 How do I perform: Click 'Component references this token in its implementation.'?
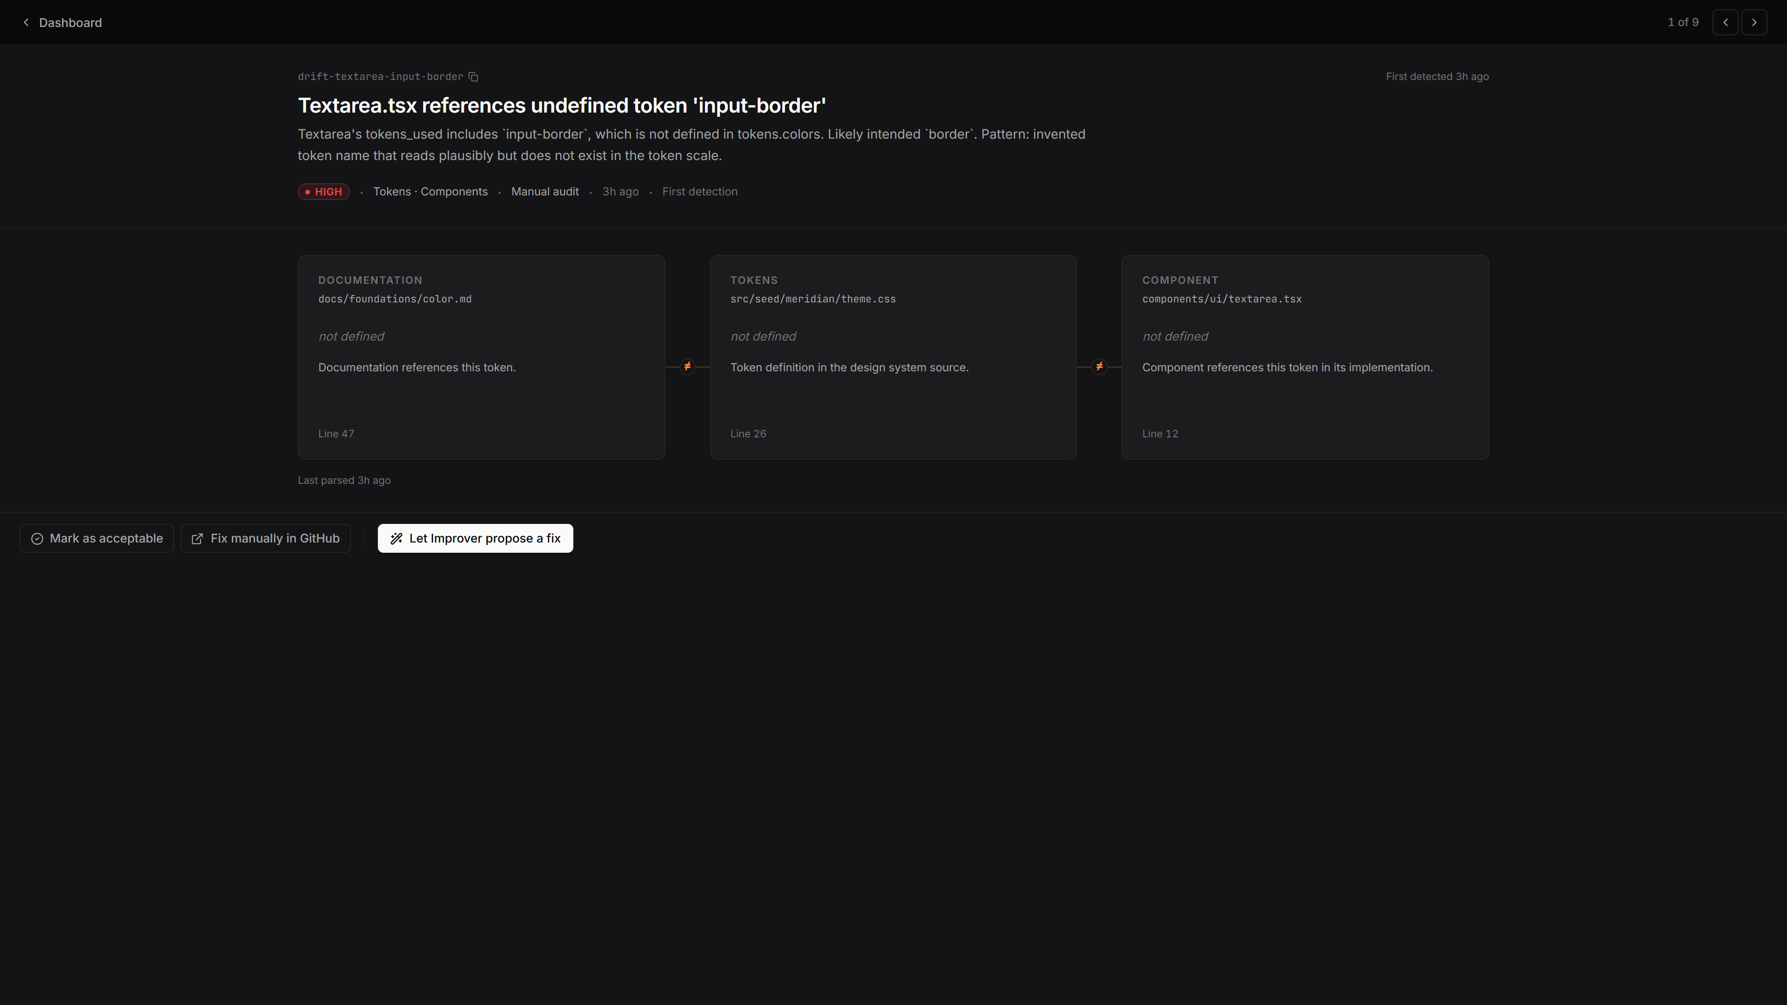tap(1287, 368)
